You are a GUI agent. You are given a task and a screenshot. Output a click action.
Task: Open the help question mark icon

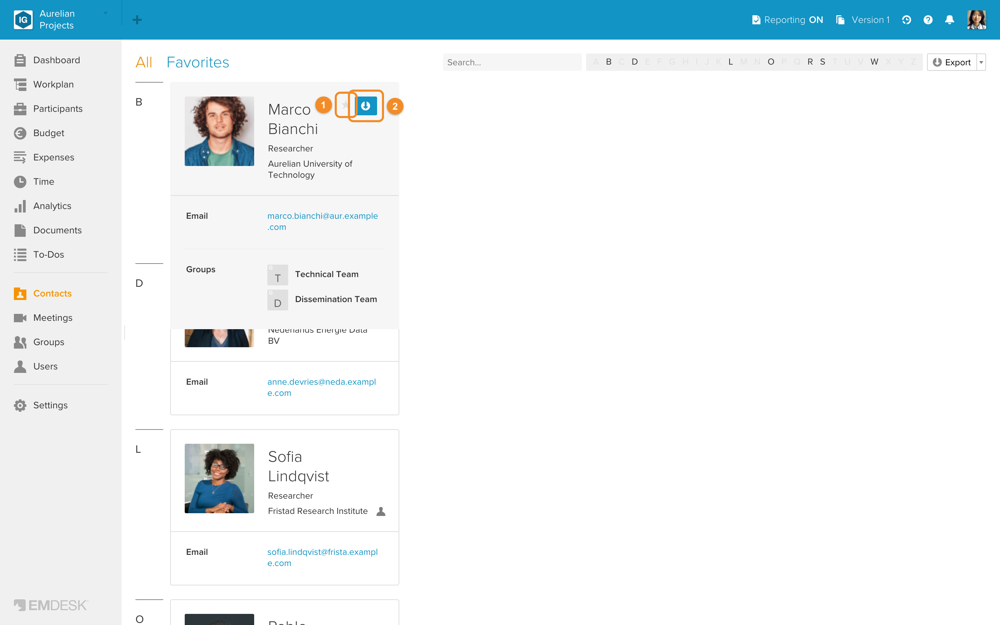coord(928,20)
